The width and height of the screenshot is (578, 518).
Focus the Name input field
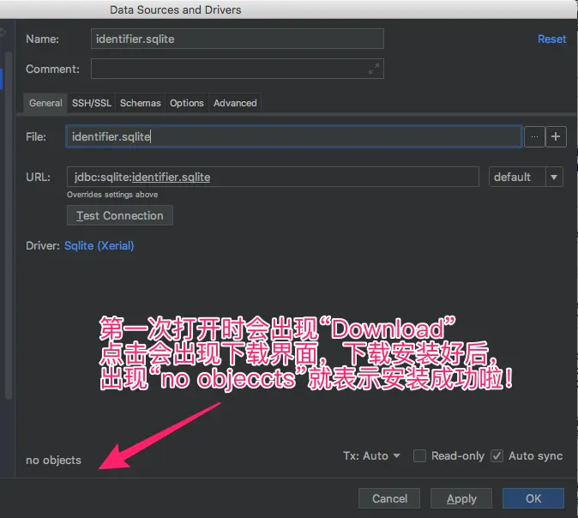(238, 39)
